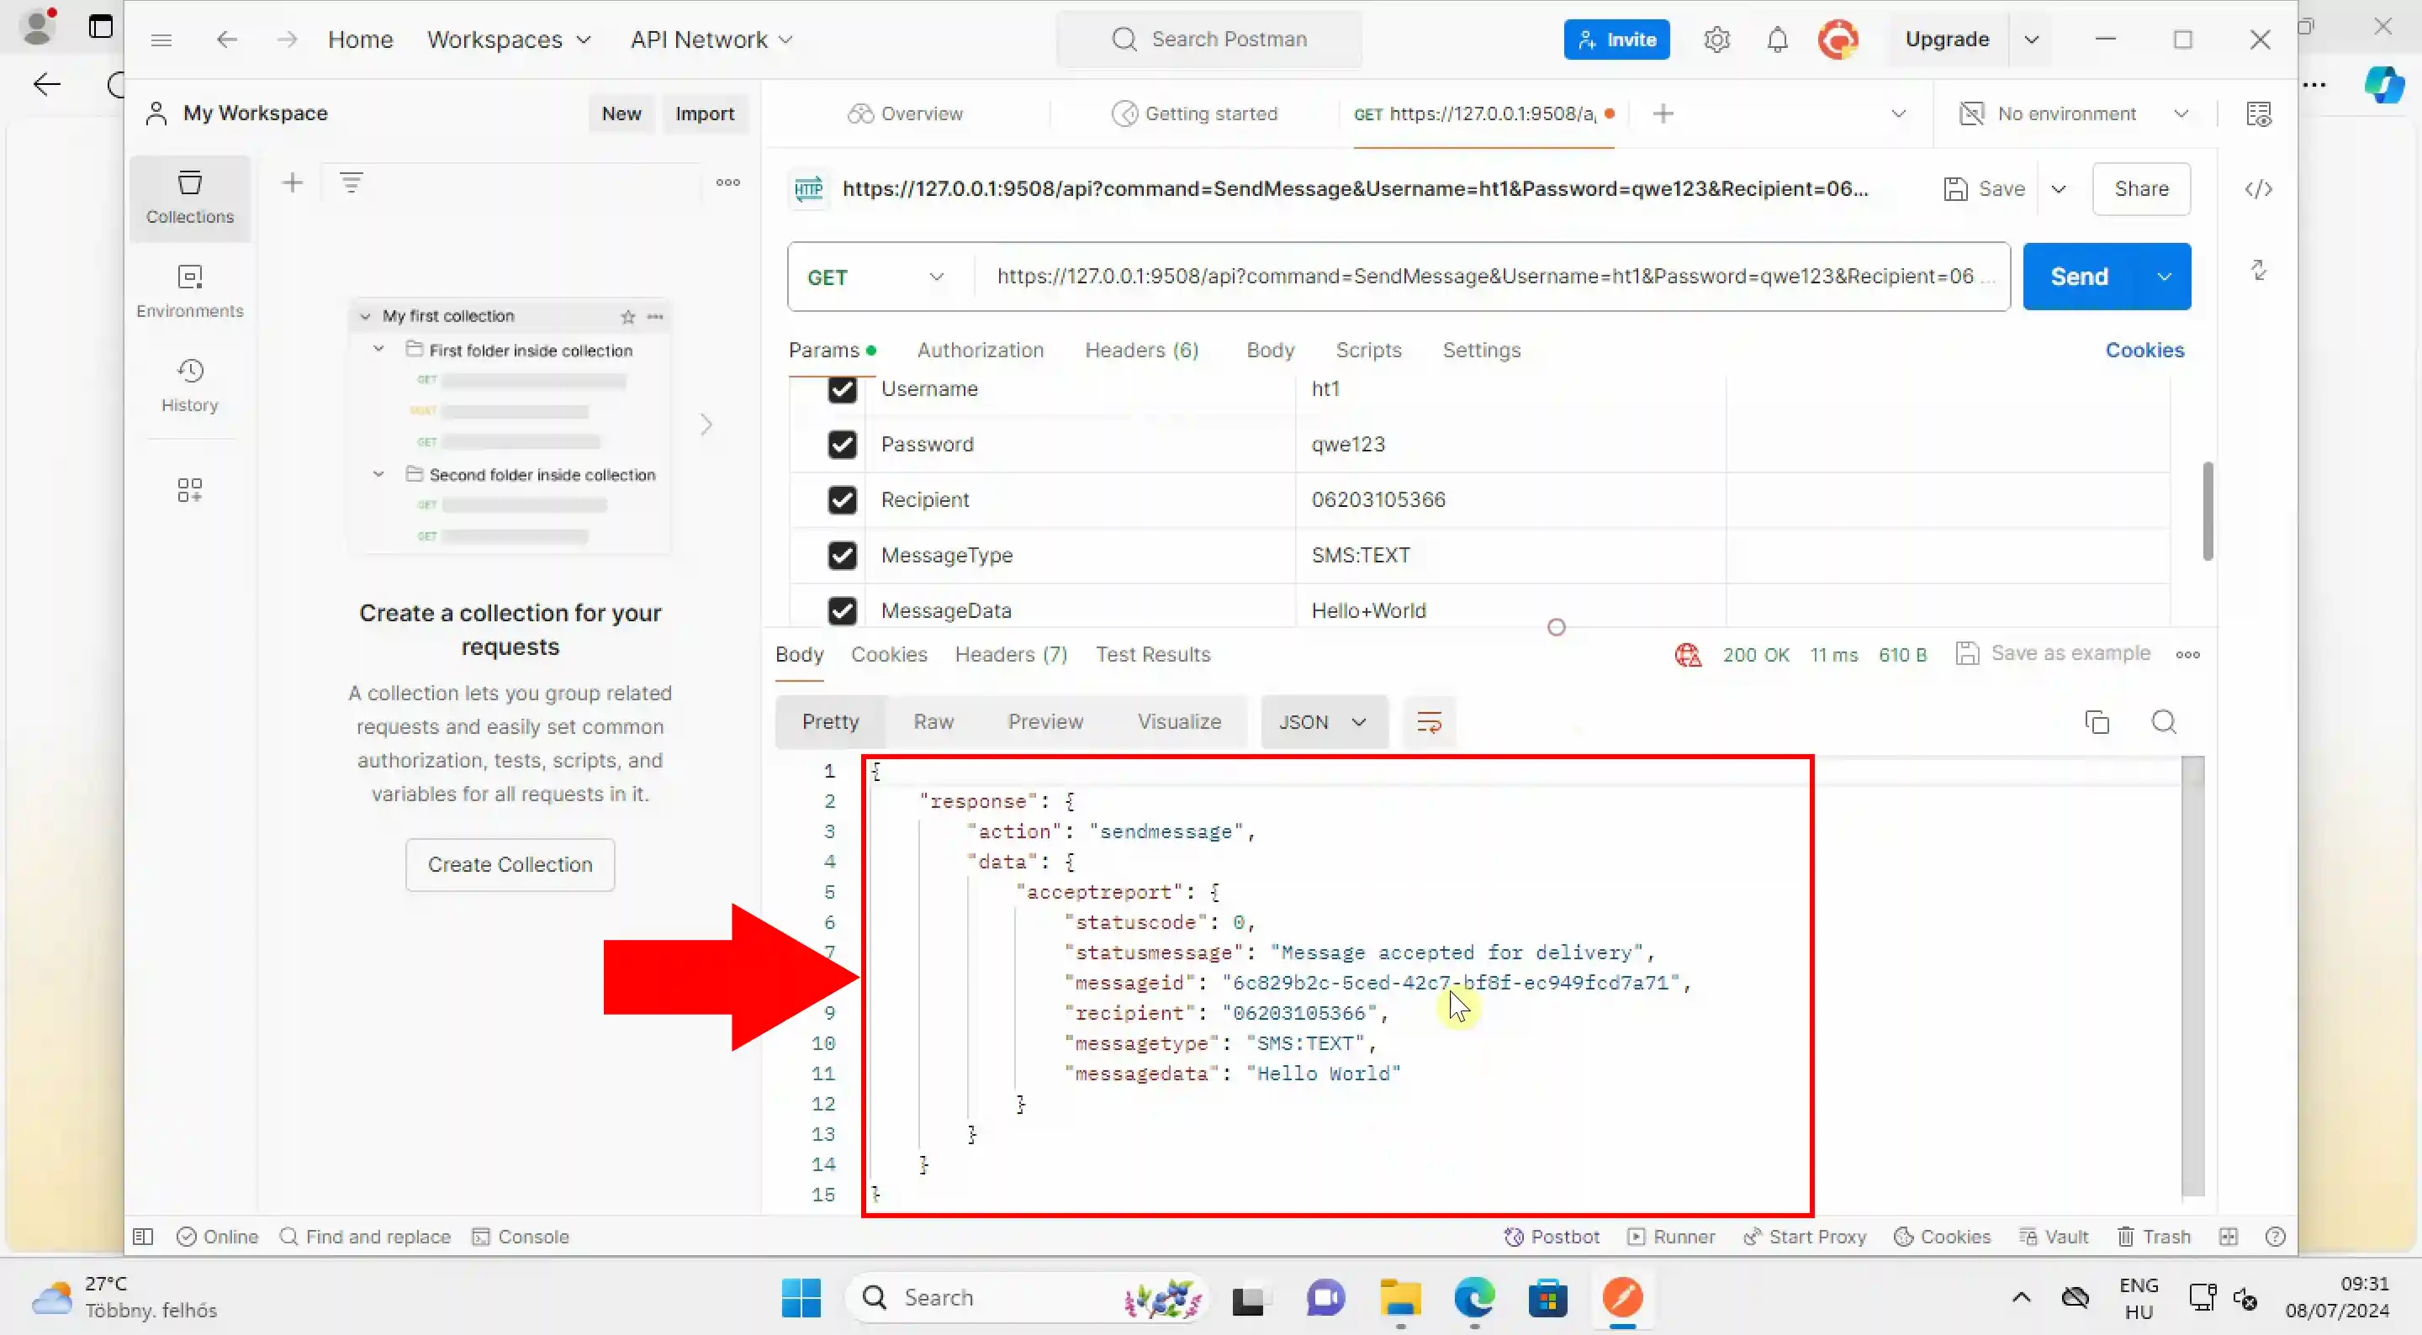
Task: Click the prettify response icon
Action: [x=1427, y=722]
